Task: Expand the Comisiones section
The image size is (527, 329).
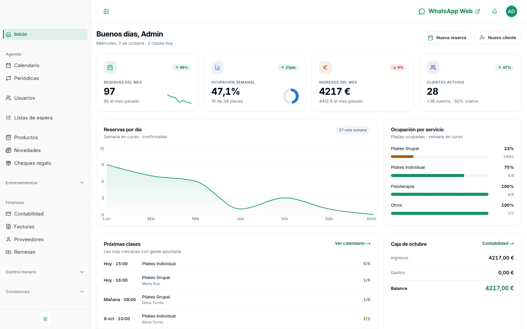Action: pyautogui.click(x=45, y=292)
